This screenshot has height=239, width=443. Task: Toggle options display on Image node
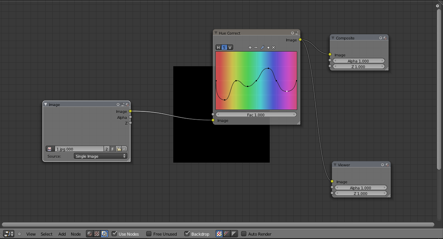(123, 104)
